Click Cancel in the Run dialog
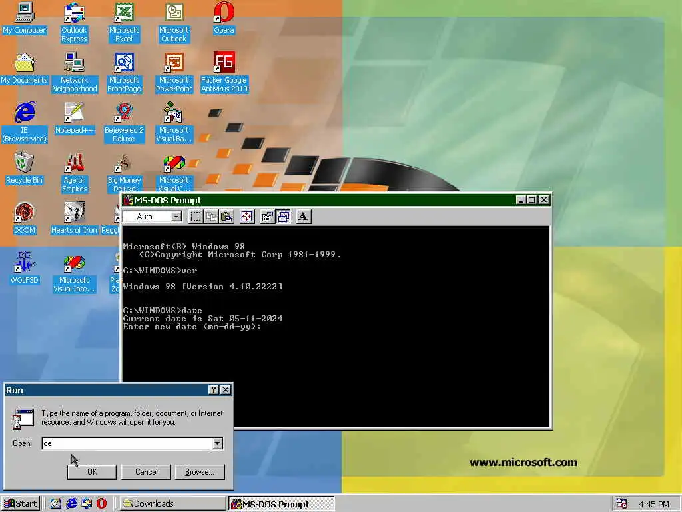 [x=146, y=471]
